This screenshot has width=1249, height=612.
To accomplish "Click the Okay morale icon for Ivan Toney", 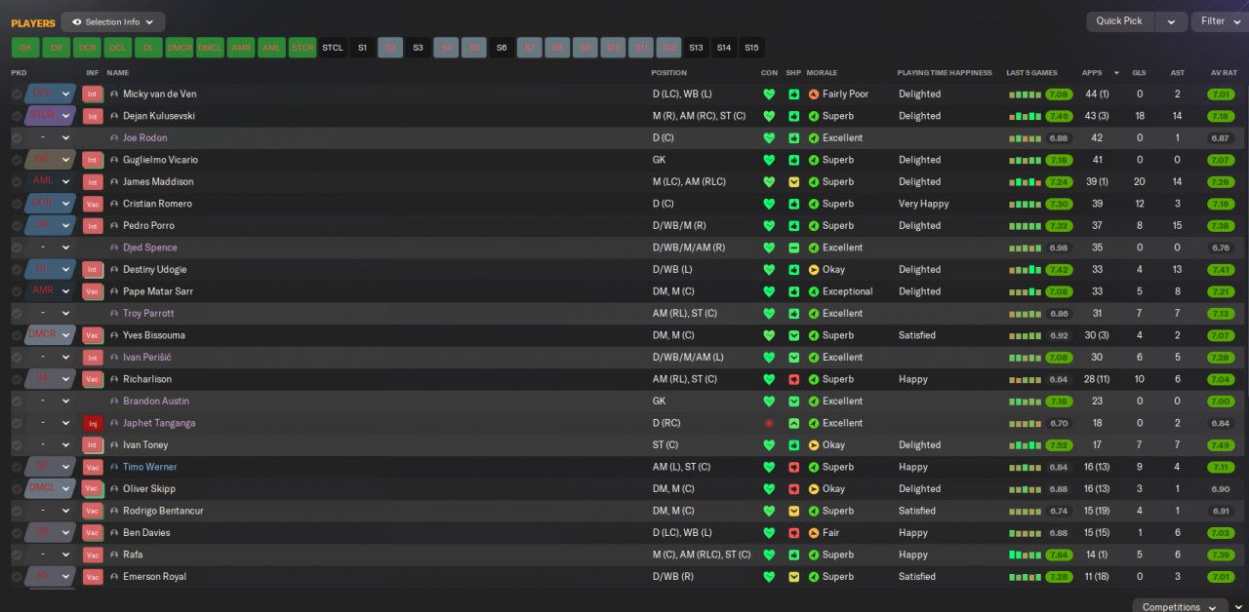I will click(813, 445).
